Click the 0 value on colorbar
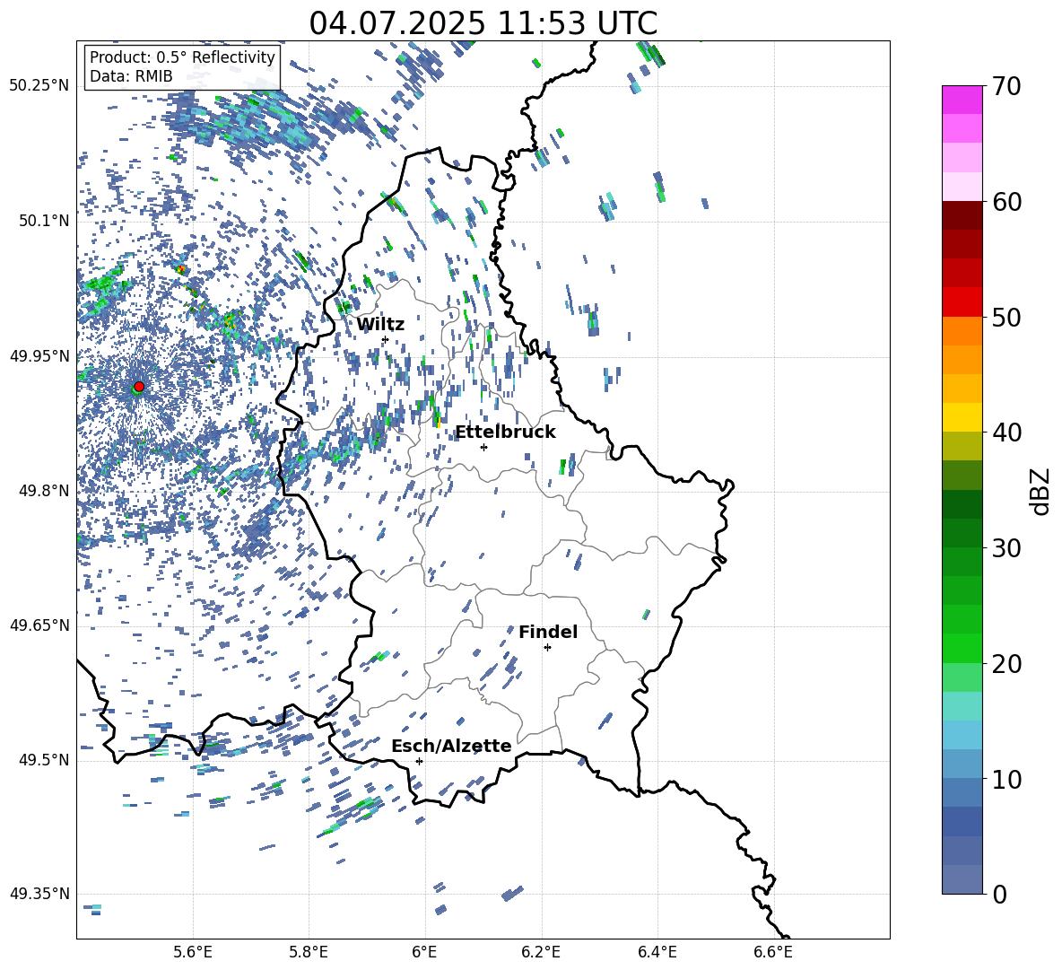The image size is (1062, 970). [x=999, y=894]
